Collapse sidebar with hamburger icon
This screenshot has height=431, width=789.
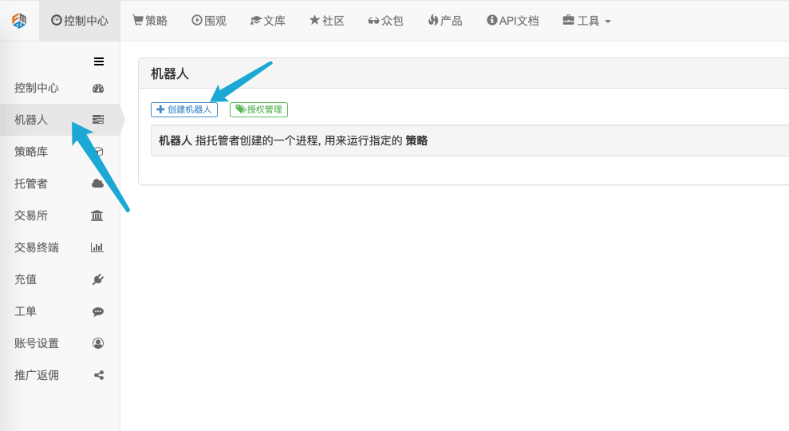(x=99, y=61)
